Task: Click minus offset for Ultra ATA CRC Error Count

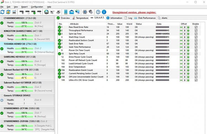Action: point(181,80)
